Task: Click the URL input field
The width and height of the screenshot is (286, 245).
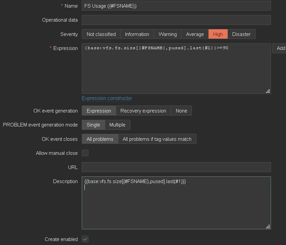Action: 176,167
